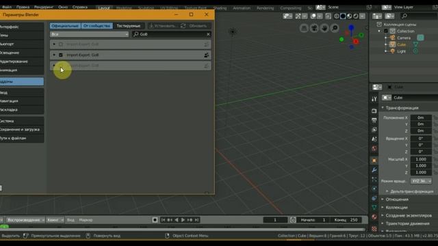Switch to solid shading mode

pyautogui.click(x=343, y=16)
